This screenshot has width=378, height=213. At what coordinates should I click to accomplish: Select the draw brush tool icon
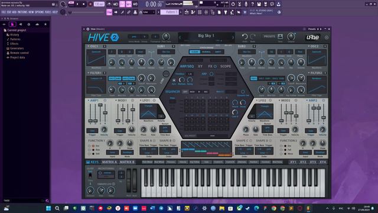coord(122,12)
